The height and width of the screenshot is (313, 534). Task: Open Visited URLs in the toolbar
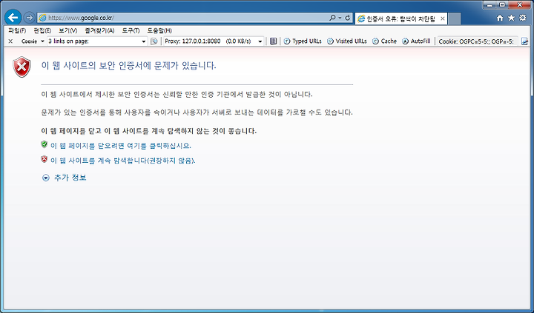(346, 41)
